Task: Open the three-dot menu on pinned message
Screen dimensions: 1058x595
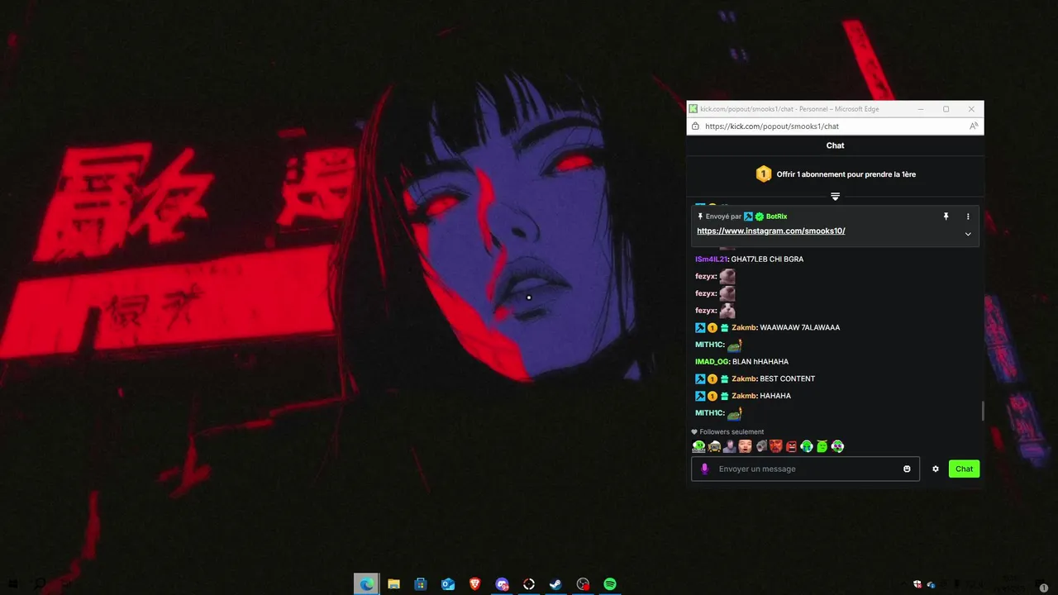Action: pyautogui.click(x=968, y=217)
